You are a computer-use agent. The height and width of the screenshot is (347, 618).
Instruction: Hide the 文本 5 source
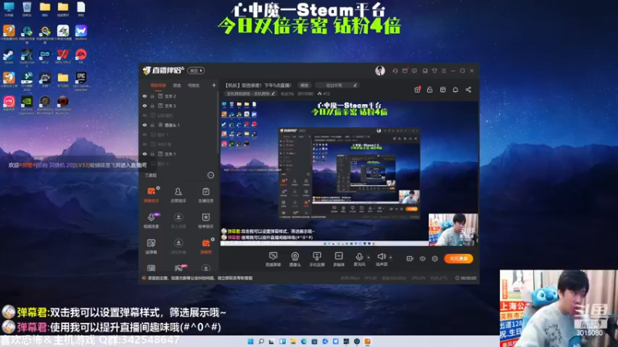[144, 106]
